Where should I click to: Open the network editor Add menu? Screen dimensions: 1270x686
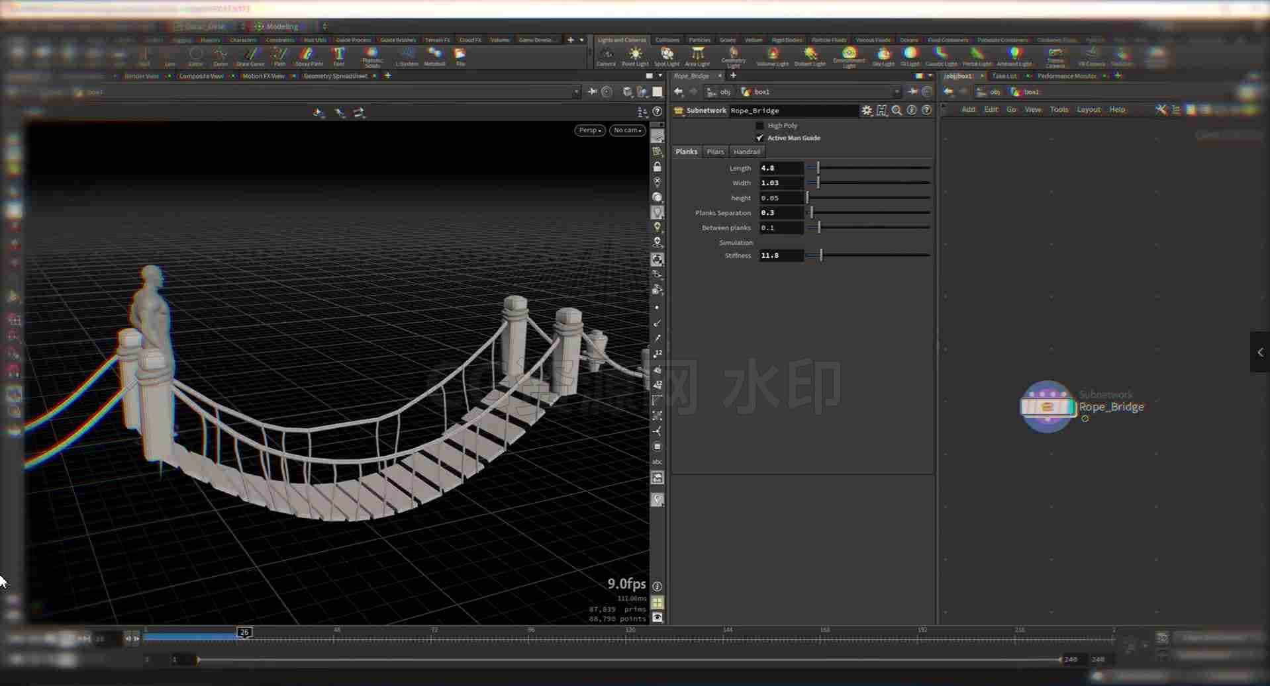(968, 110)
